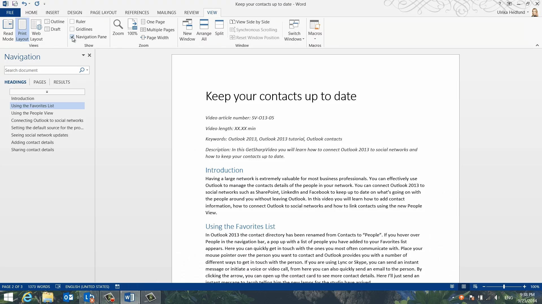542x304 pixels.
Task: Click the Search document field
Action: tap(41, 70)
